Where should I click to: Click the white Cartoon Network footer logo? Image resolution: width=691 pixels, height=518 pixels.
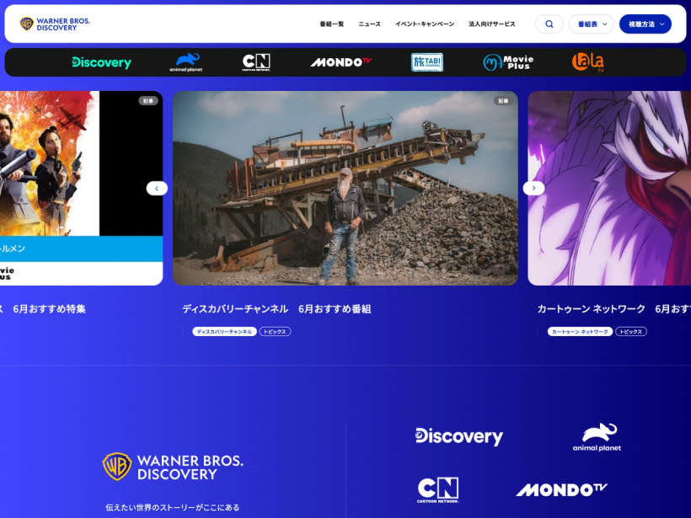[438, 490]
